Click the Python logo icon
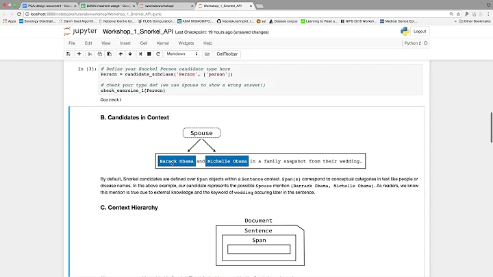 (x=405, y=31)
